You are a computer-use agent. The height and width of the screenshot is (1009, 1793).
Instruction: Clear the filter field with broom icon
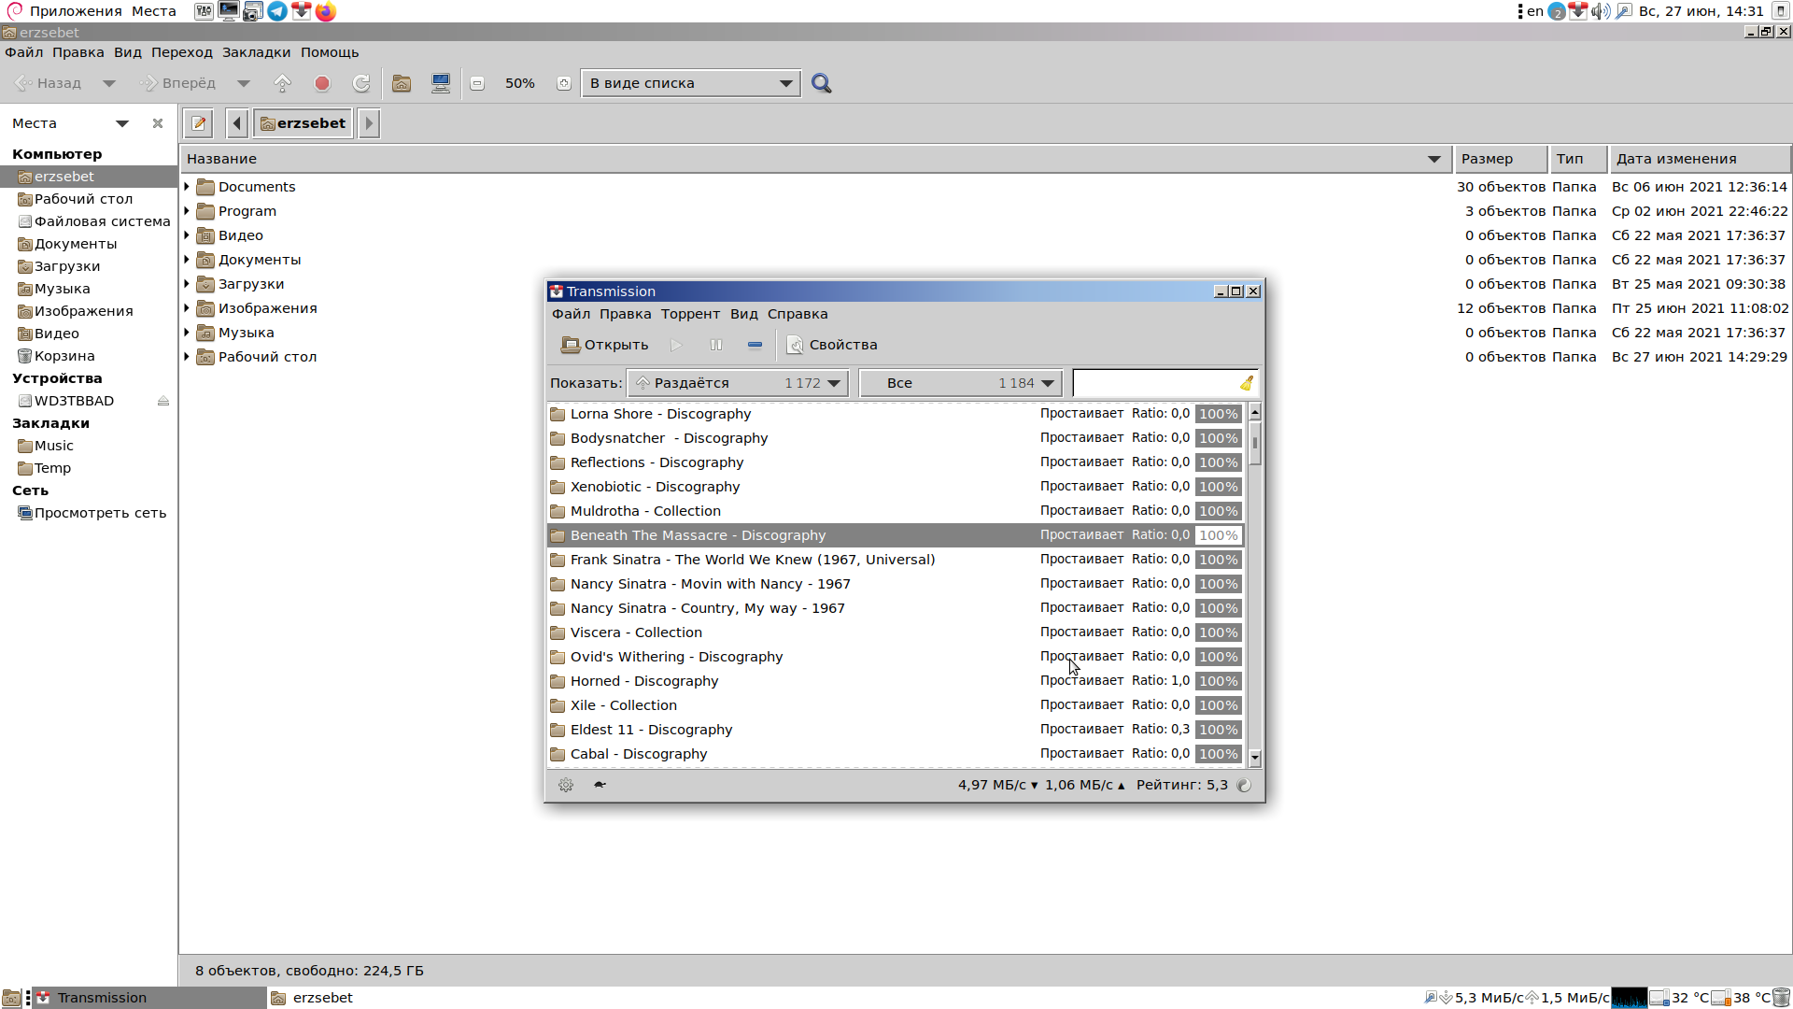pyautogui.click(x=1246, y=383)
